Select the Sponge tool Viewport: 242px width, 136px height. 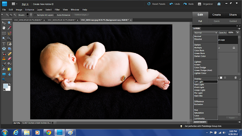coord(4,80)
